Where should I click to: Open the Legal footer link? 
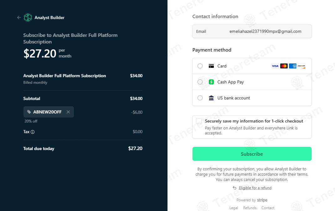tap(234, 208)
